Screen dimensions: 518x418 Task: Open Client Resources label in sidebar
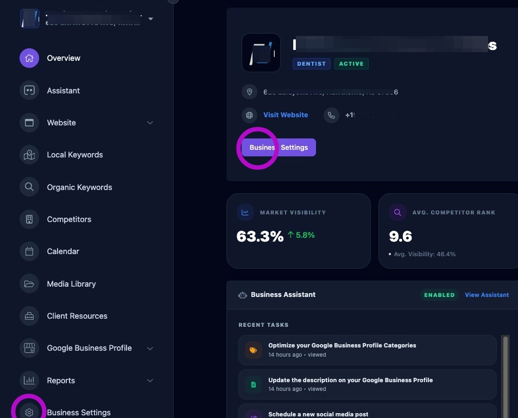point(77,316)
